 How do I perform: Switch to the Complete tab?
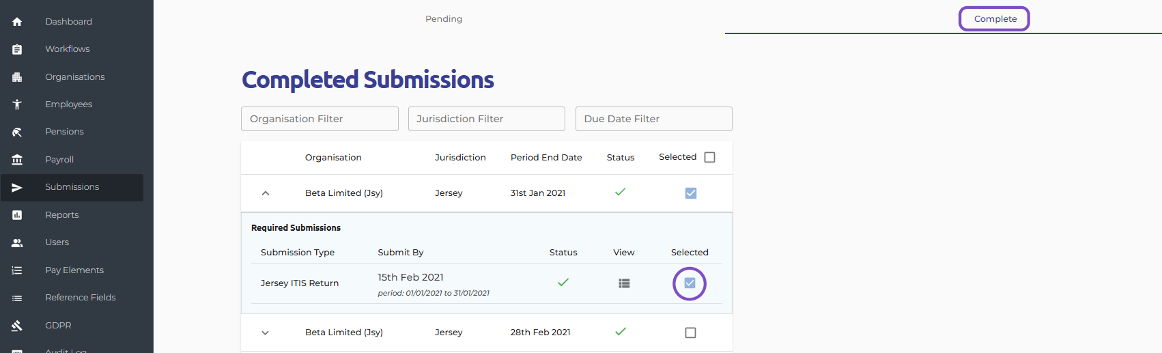pos(995,18)
